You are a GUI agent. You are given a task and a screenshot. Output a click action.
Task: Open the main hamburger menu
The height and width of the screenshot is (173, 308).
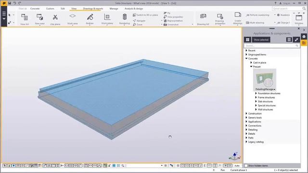click(x=4, y=14)
